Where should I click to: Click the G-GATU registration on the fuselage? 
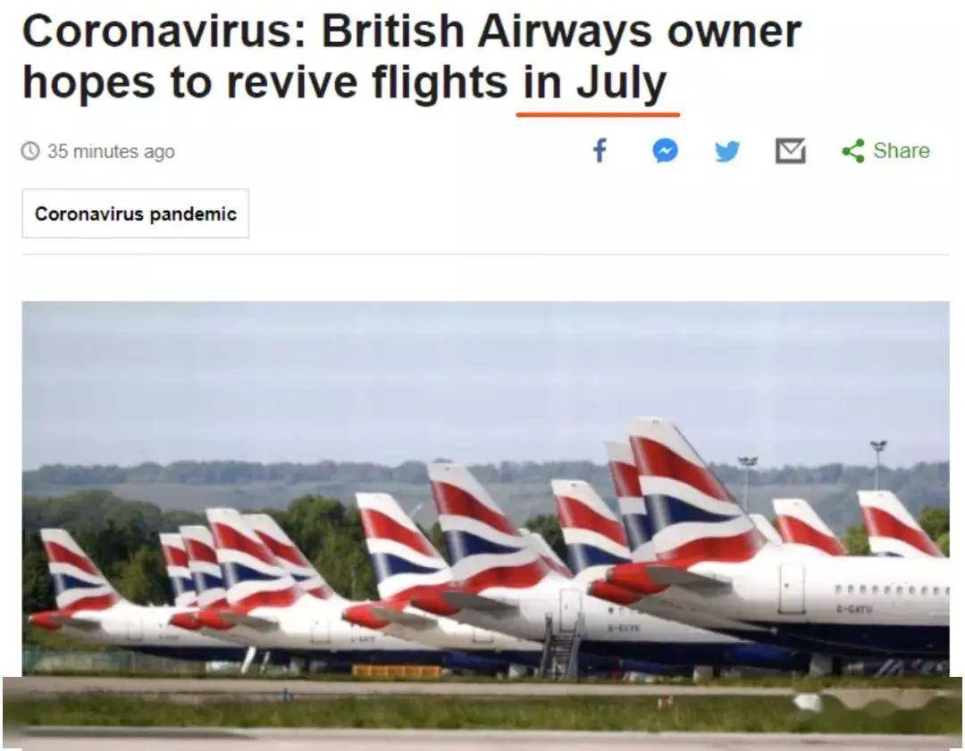(854, 609)
